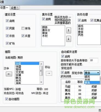The height and width of the screenshot is (112, 101).
Task: Switch to the 设置二 tab
Action: [x=15, y=8]
